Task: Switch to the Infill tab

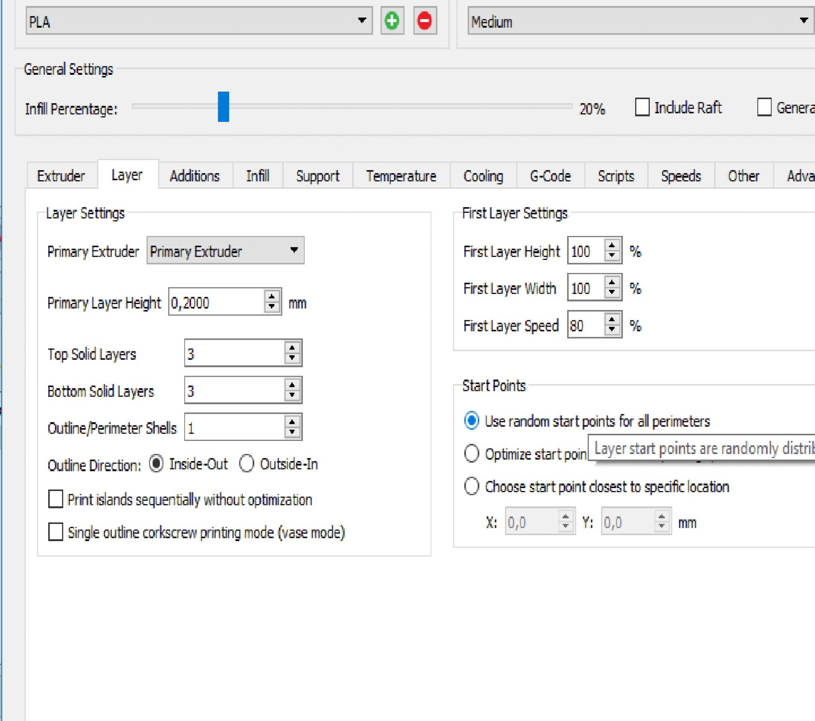Action: click(257, 176)
